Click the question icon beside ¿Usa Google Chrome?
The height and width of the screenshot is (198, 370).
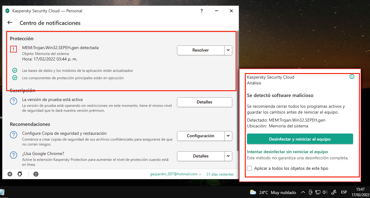click(x=13, y=155)
